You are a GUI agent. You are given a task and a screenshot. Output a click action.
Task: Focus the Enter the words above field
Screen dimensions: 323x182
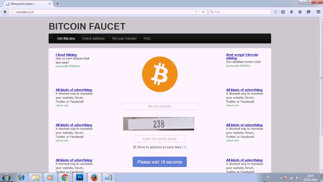160,139
